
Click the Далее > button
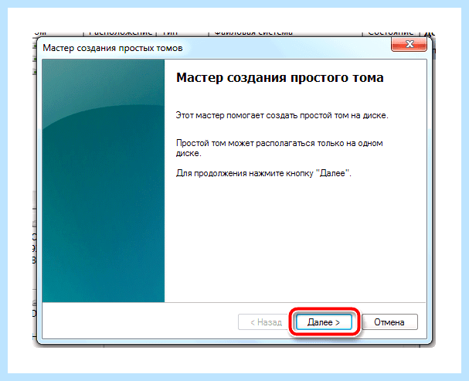click(324, 322)
